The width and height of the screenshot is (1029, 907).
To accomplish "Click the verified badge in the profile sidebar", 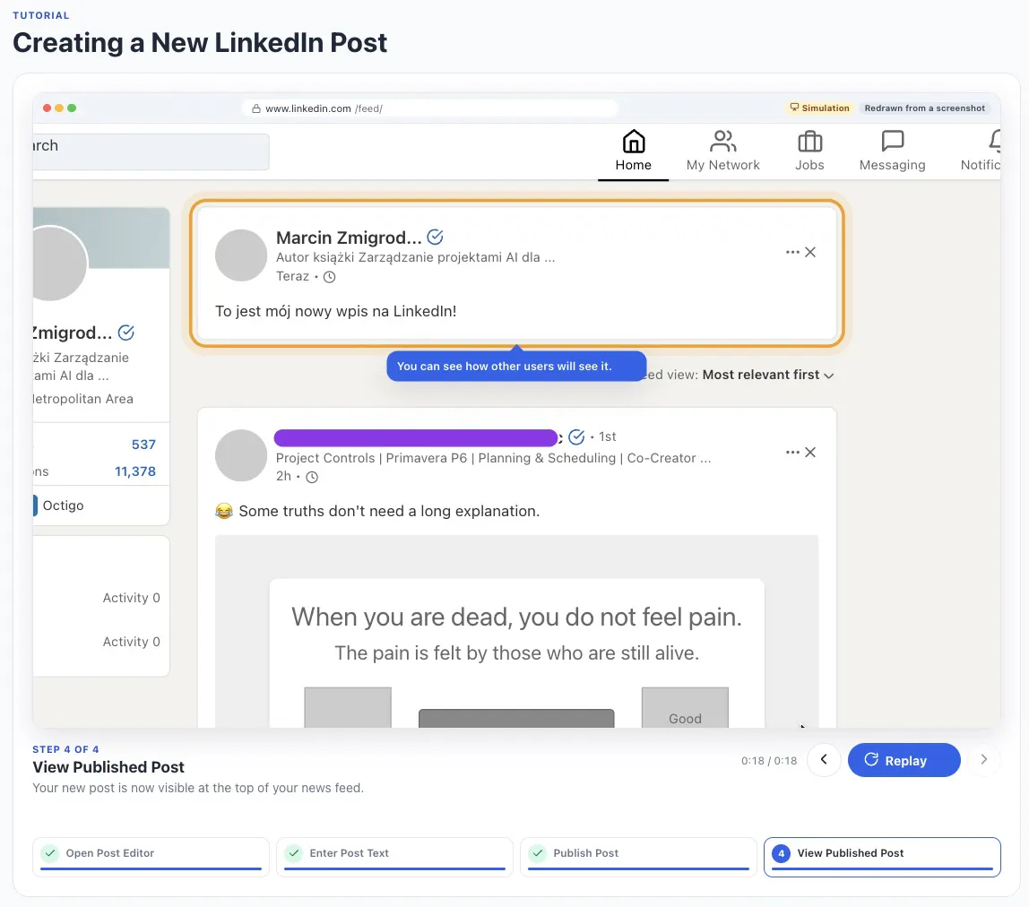I will pos(126,333).
